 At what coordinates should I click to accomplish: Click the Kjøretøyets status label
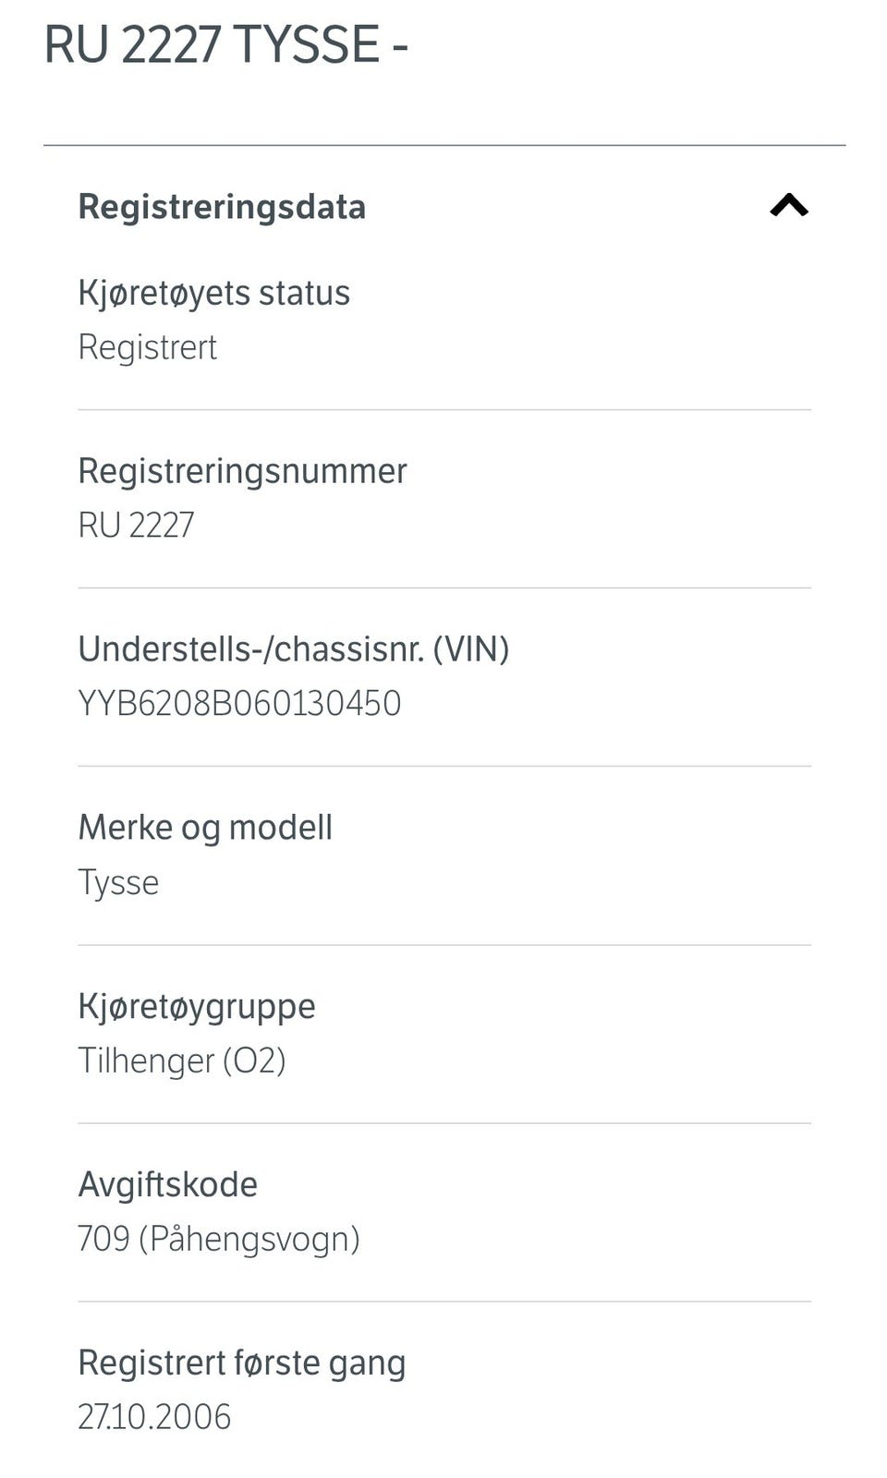[x=213, y=293]
